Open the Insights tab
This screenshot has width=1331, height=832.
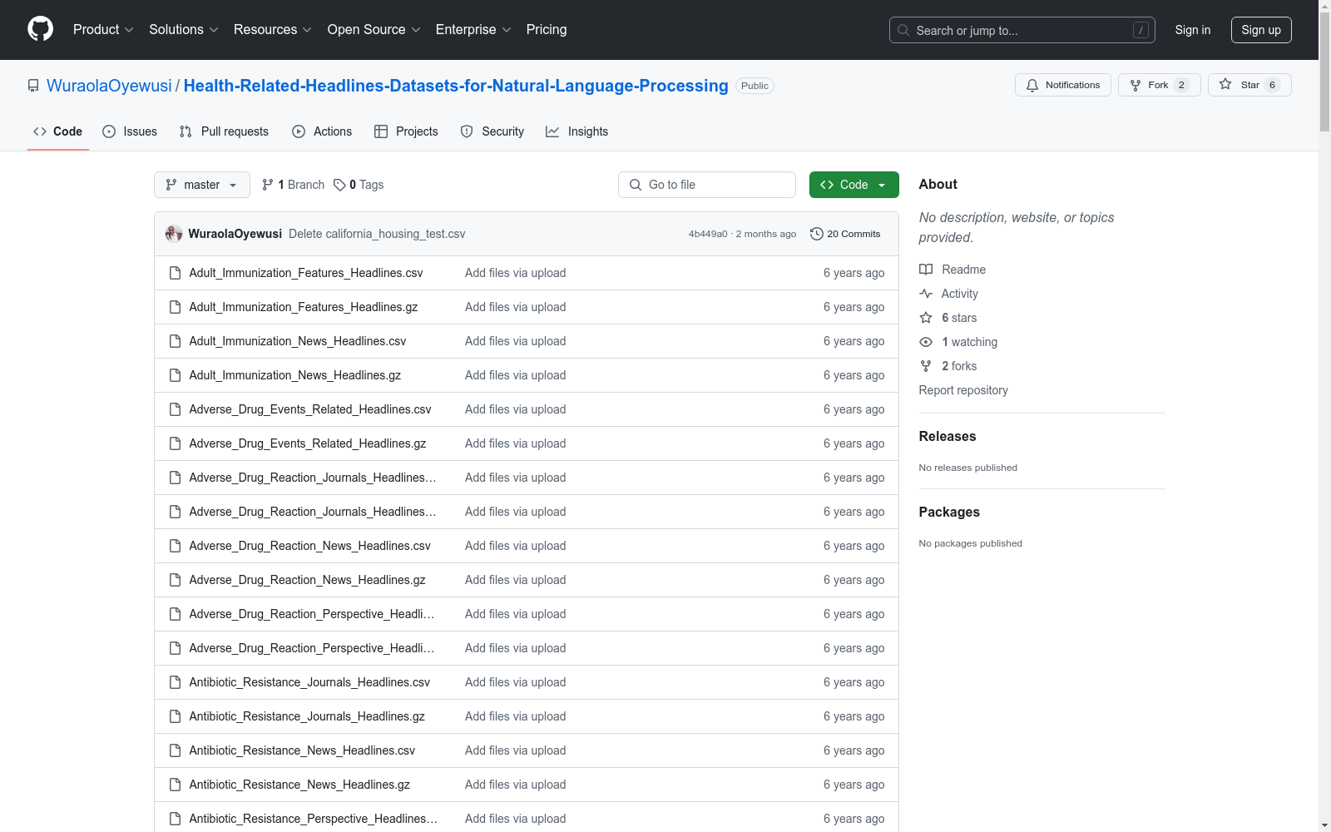pos(577,131)
